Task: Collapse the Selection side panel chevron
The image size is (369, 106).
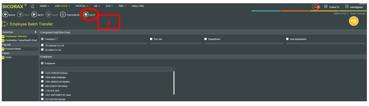Action: tap(36, 32)
